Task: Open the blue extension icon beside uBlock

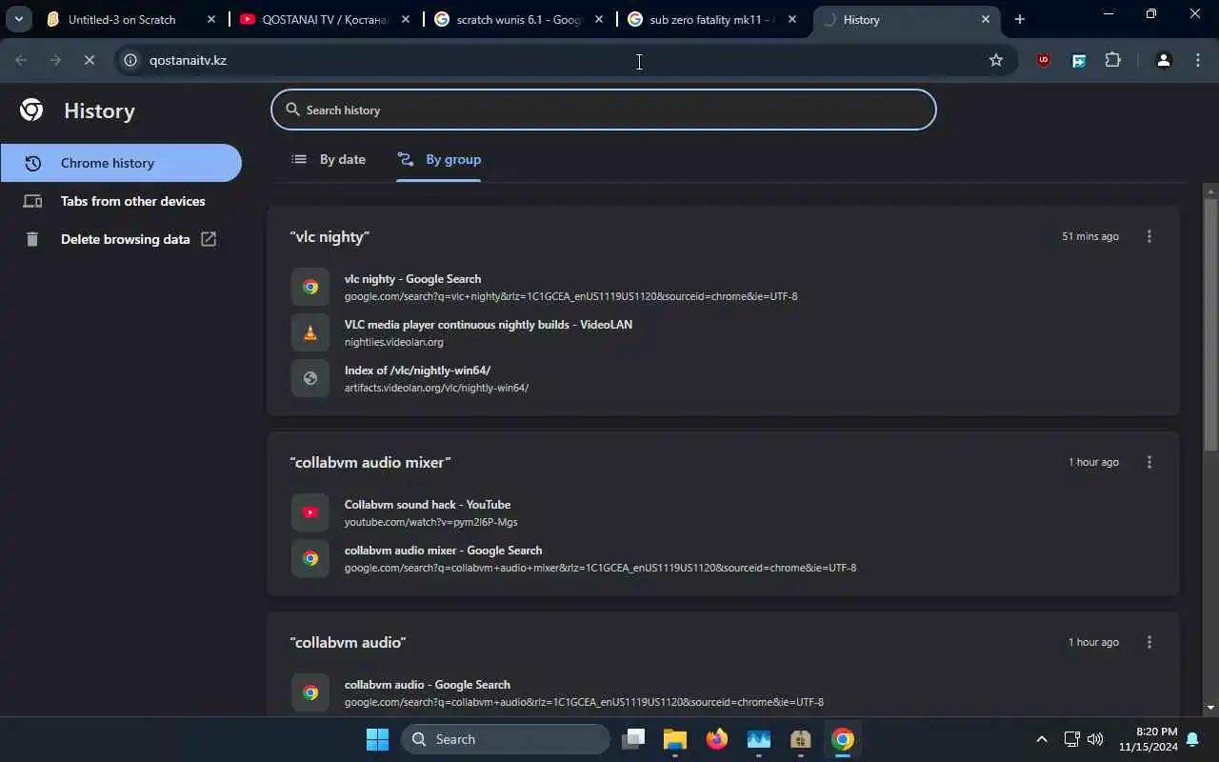Action: click(x=1079, y=60)
